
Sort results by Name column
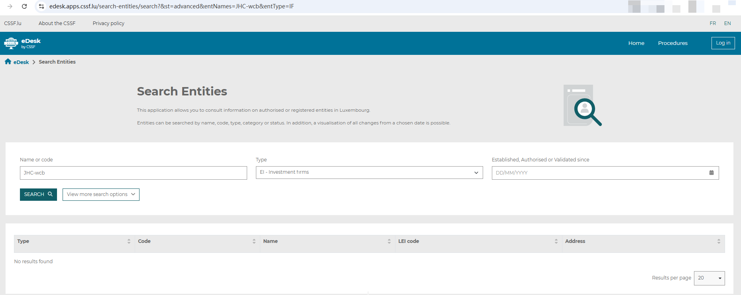click(389, 241)
